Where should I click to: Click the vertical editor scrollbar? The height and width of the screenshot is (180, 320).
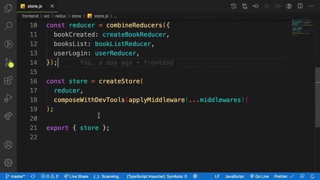point(317,97)
